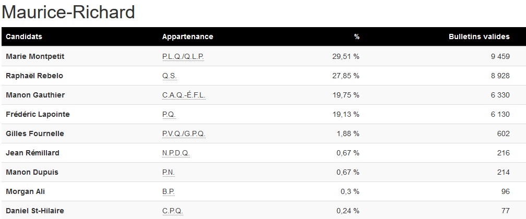This screenshot has height=219, width=526.
Task: Click the N.P.D.Q. party abbreviation
Action: [176, 153]
